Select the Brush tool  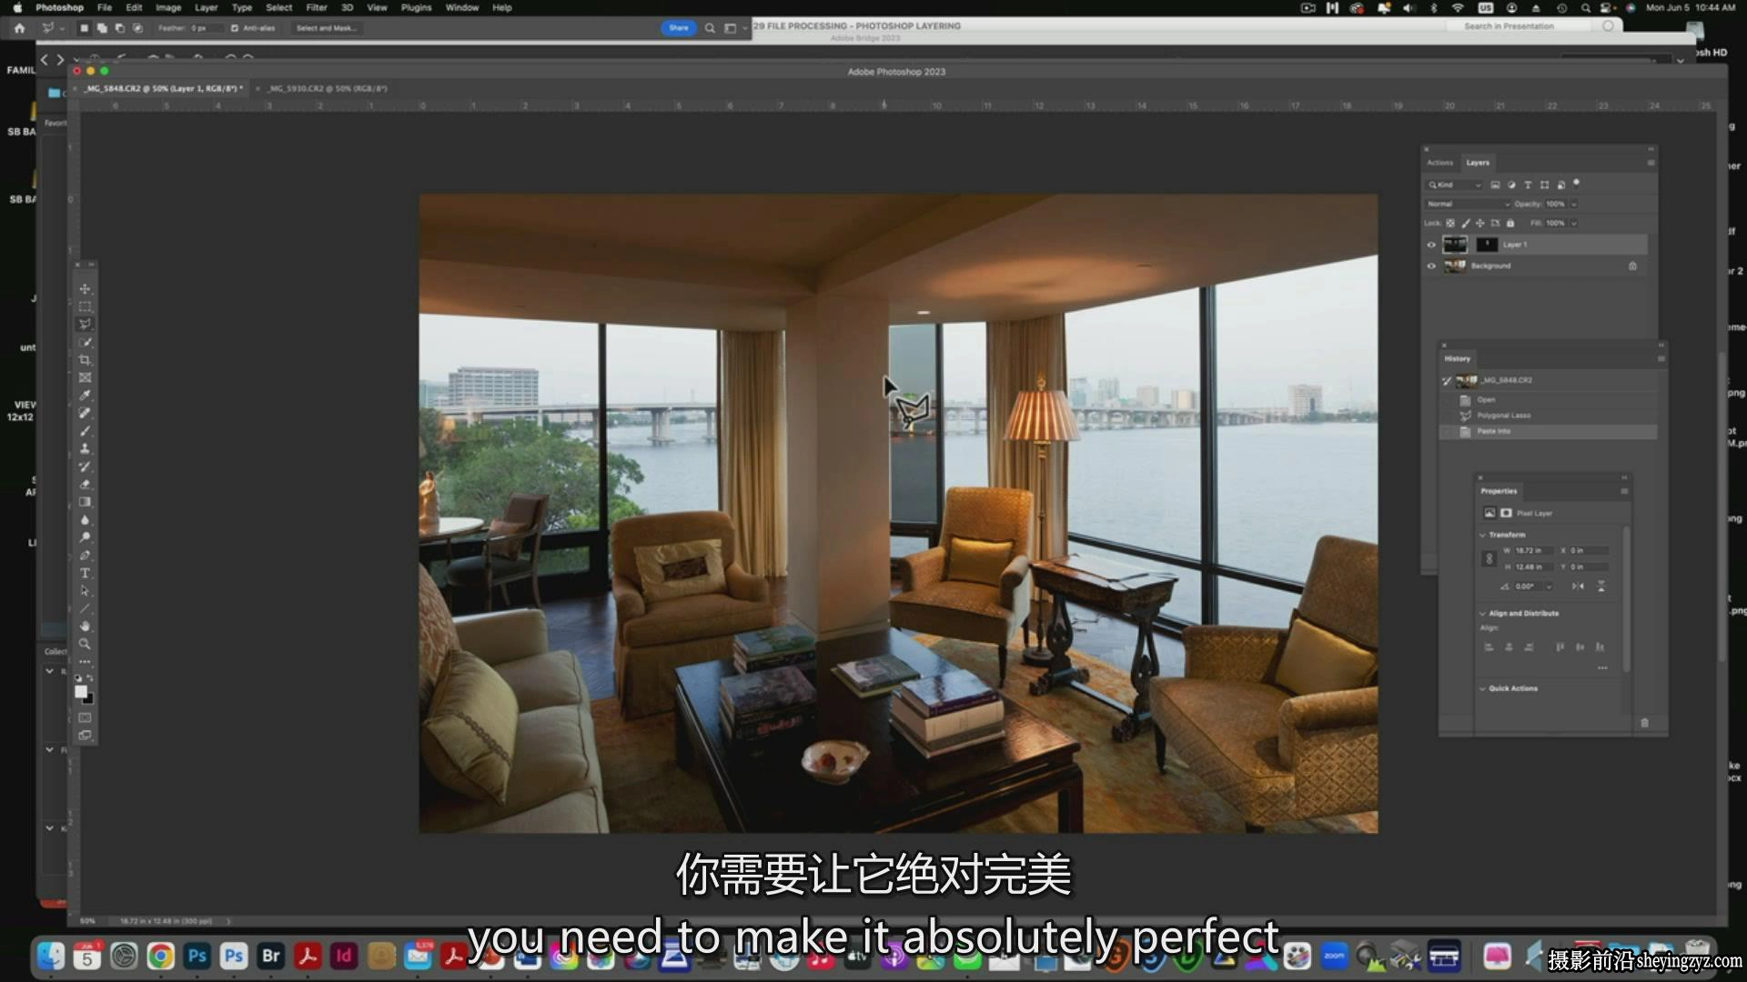[x=85, y=431]
